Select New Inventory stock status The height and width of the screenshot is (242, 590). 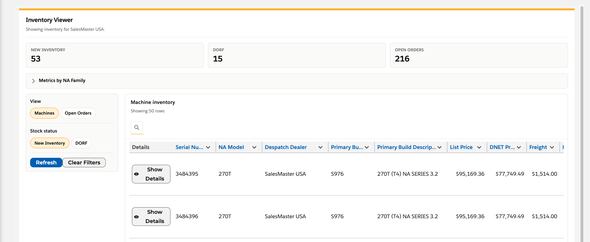click(x=50, y=143)
